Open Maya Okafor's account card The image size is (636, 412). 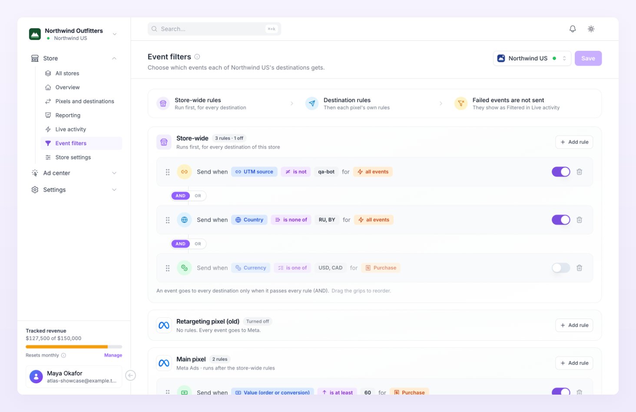coord(74,376)
